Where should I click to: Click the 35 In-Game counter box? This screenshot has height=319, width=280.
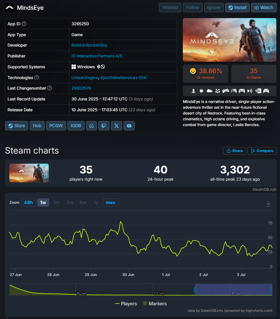254,74
